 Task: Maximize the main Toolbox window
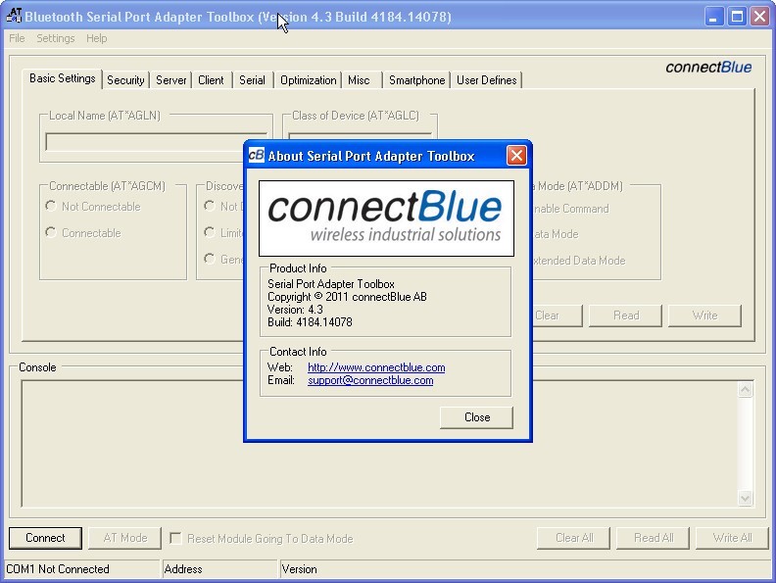tap(737, 17)
